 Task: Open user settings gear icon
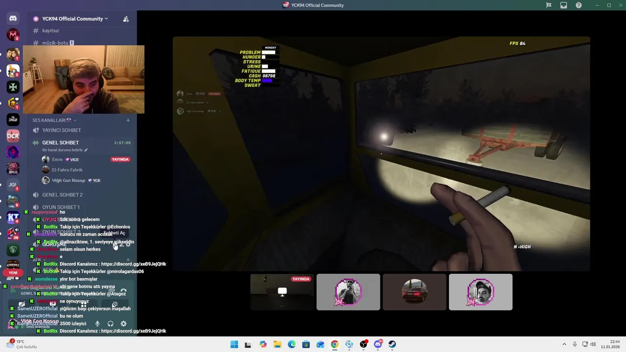123,324
